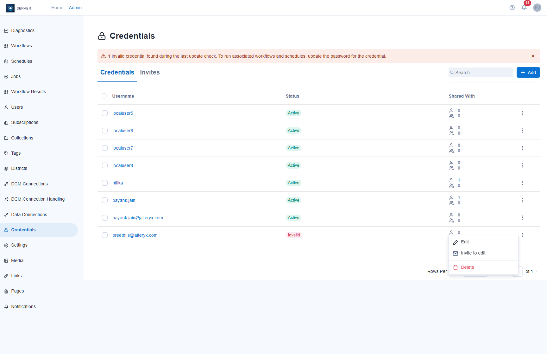547x354 pixels.
Task: Open the three-dot menu for localuser8
Action: click(522, 165)
